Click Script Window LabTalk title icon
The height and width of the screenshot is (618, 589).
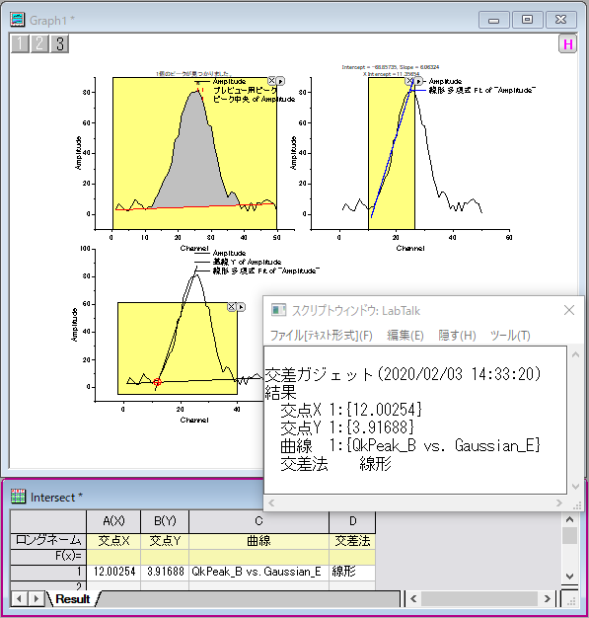[278, 310]
